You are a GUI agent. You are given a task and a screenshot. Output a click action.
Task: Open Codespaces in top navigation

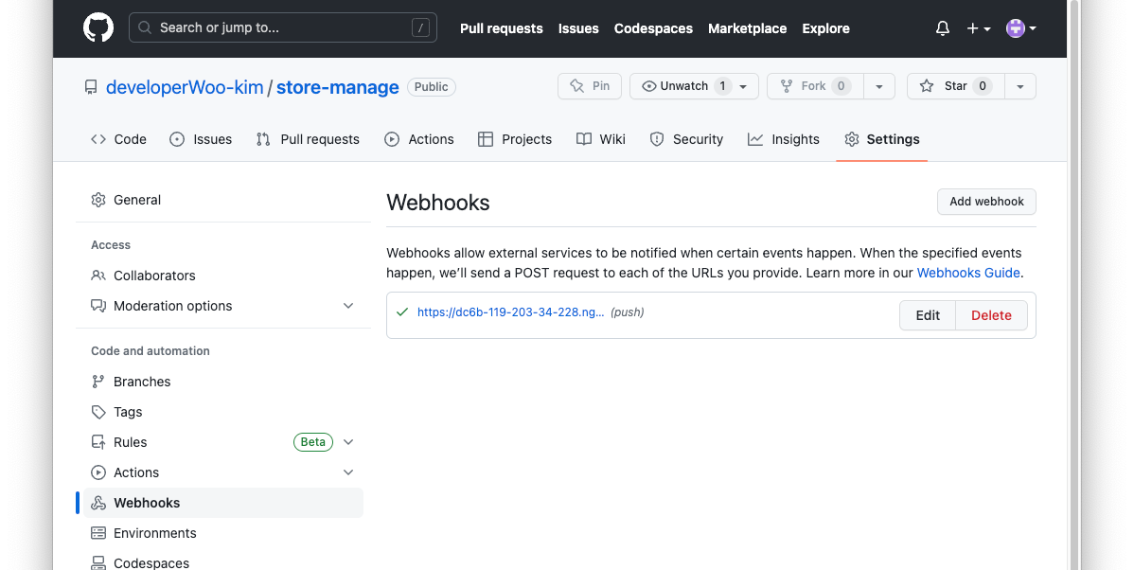[x=653, y=28]
